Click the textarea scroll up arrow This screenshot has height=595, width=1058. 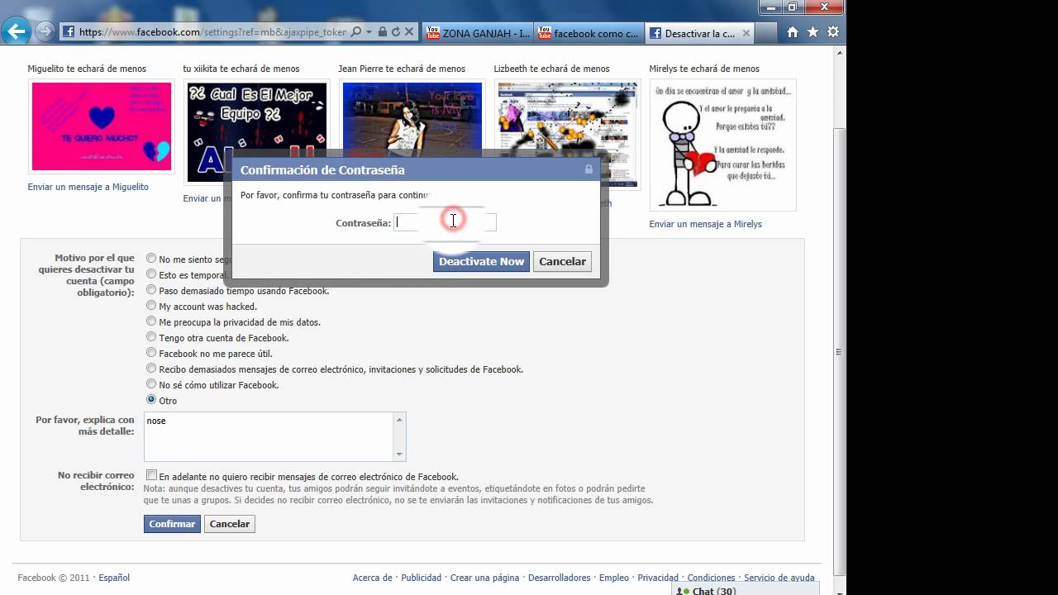pos(400,419)
